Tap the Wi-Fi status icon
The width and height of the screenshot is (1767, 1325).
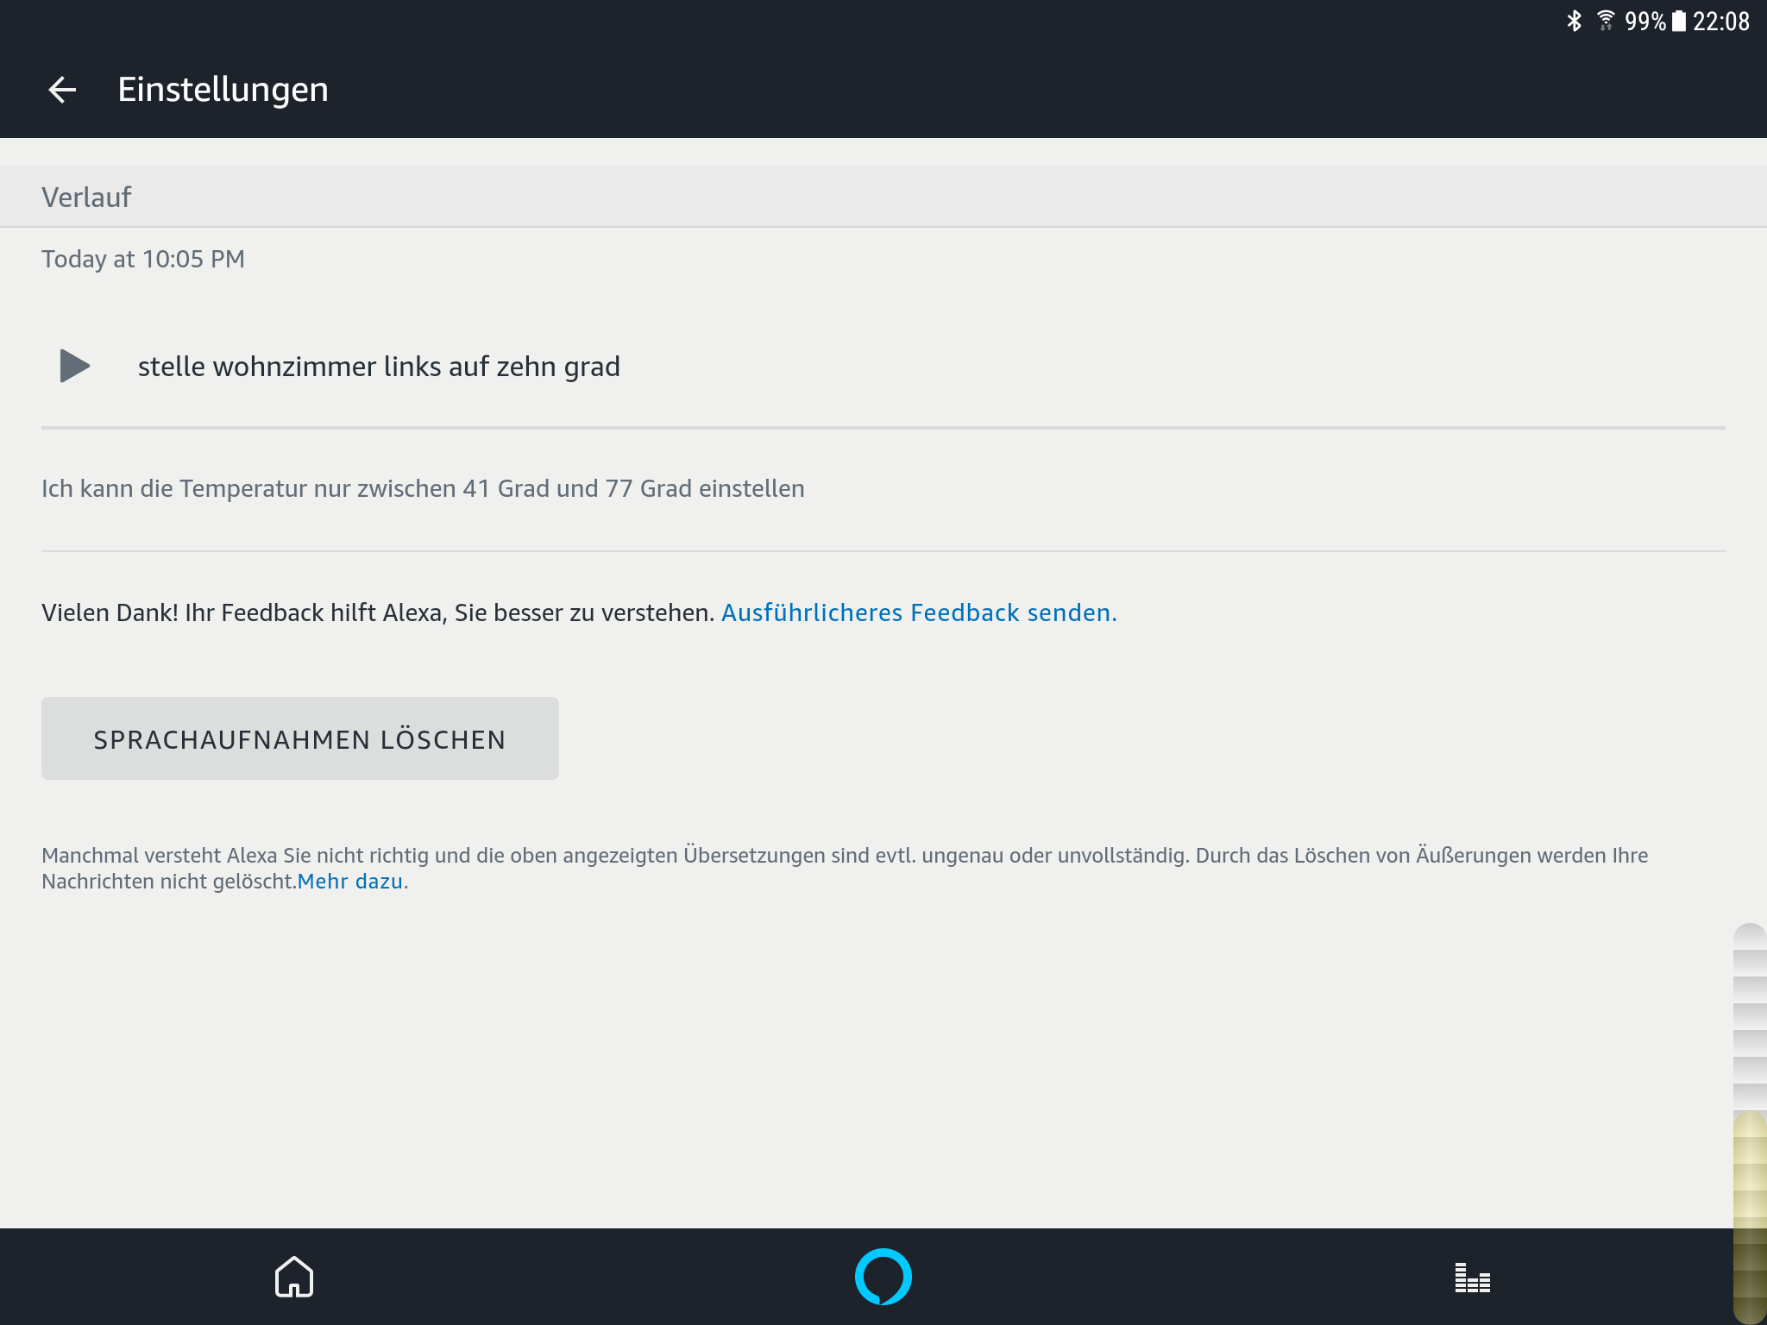click(1606, 21)
